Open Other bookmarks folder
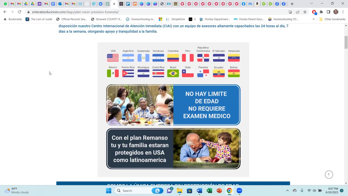This screenshot has width=348, height=196. (332, 19)
